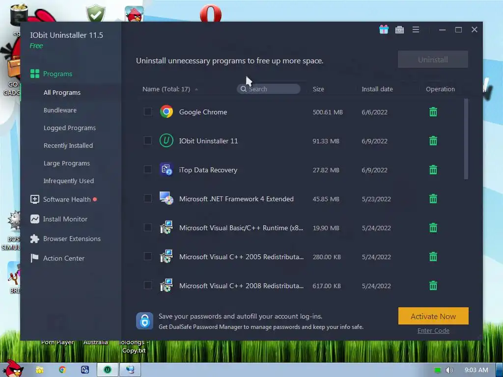Click the Google Chrome program icon
Screen dimensions: 503x377
point(166,111)
